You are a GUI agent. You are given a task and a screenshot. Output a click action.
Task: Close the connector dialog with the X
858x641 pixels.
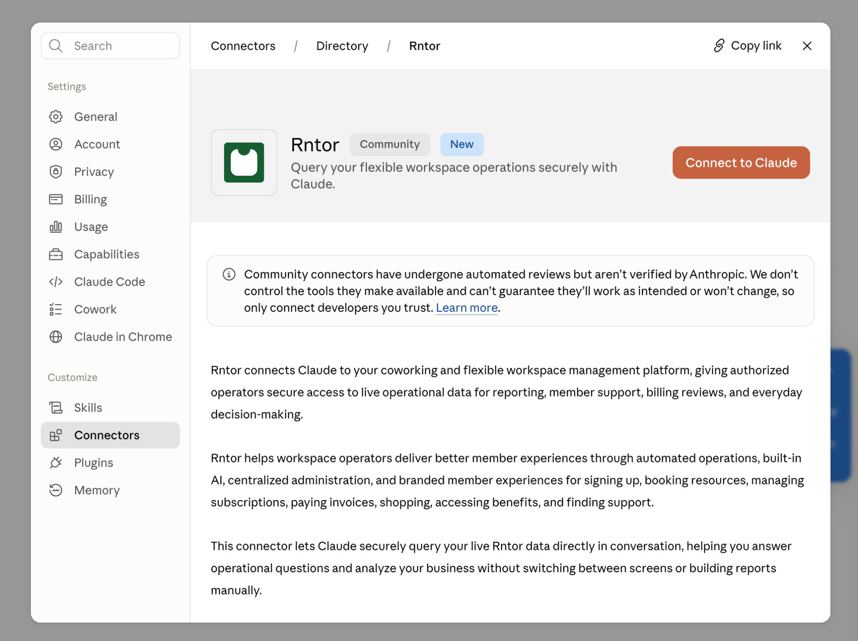tap(807, 46)
